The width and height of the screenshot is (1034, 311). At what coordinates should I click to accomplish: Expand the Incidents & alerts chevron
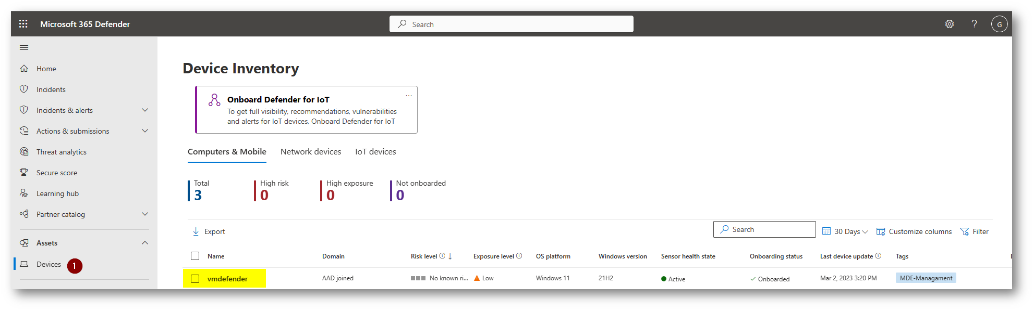(x=145, y=110)
